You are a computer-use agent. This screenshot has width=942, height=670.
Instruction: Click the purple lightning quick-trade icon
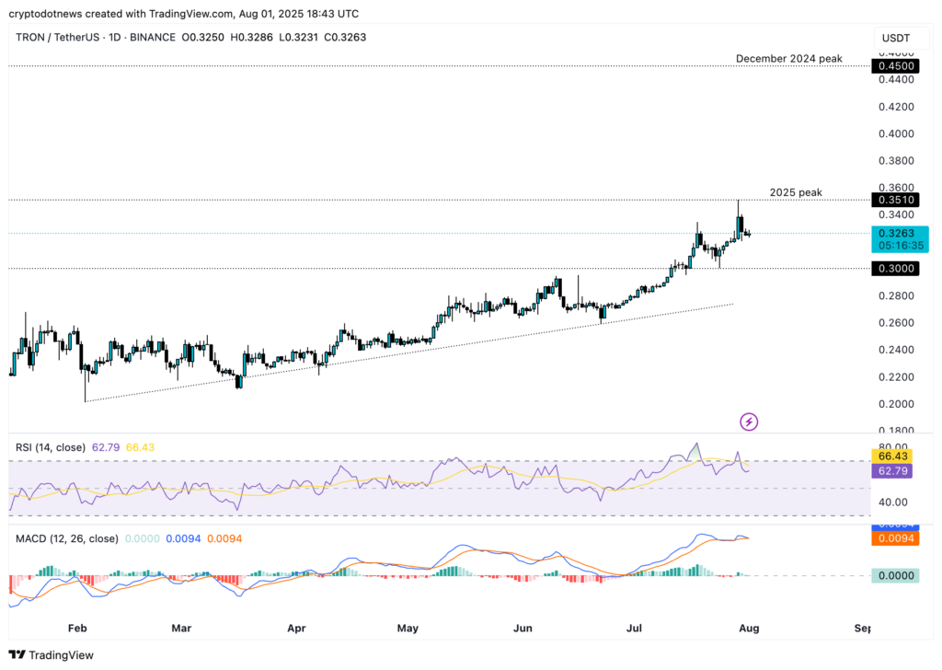click(749, 422)
